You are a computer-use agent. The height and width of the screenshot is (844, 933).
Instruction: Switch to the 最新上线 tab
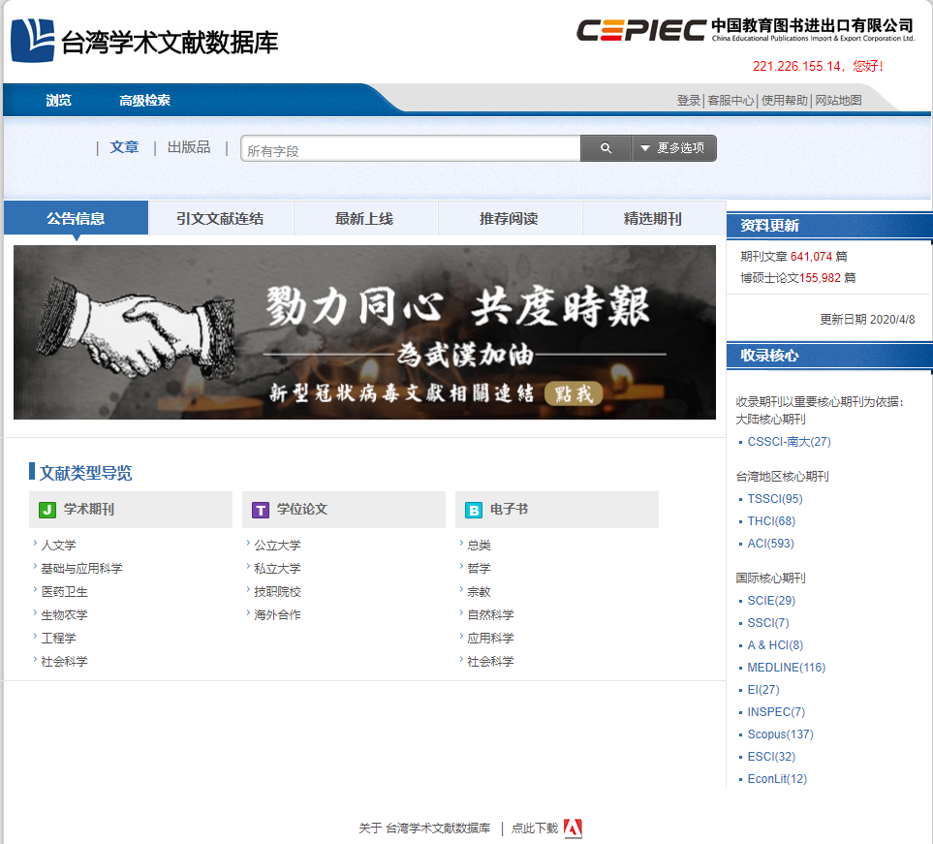click(364, 218)
